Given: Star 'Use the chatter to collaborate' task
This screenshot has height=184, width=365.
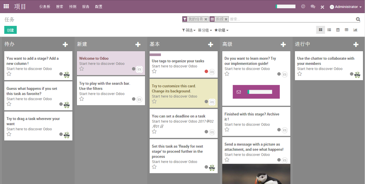Looking at the screenshot, I should pyautogui.click(x=300, y=74).
